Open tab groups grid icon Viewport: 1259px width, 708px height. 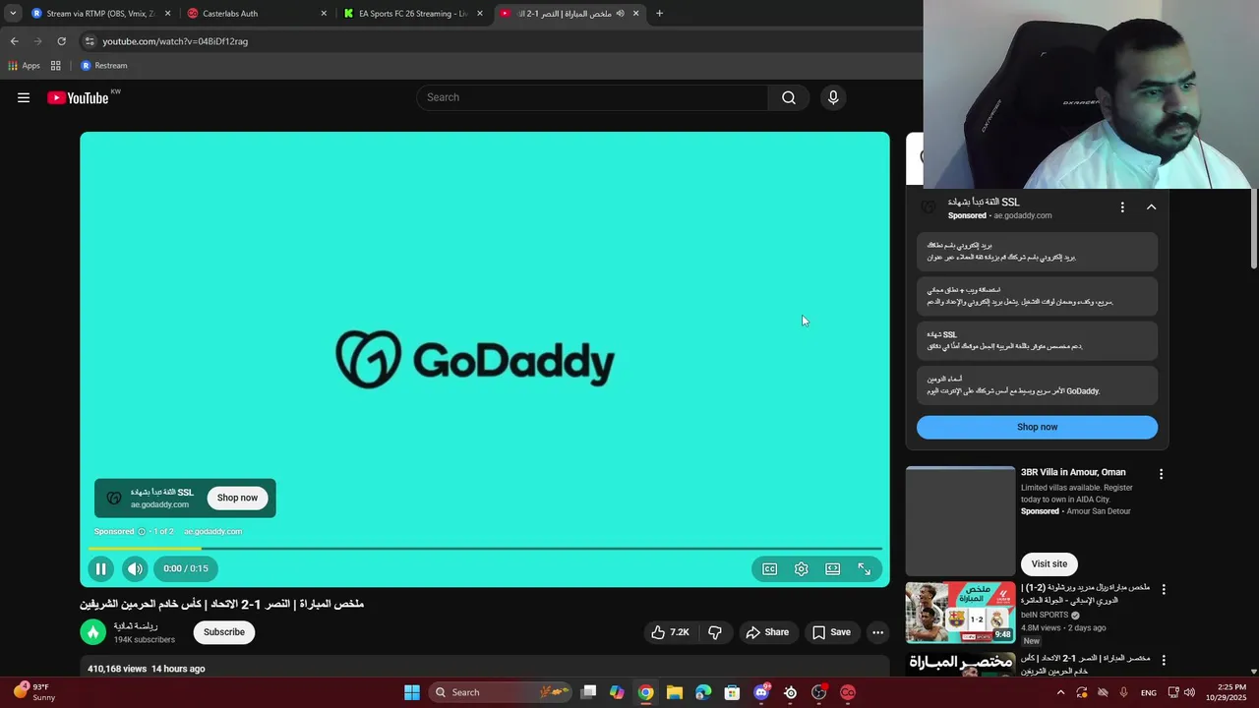click(56, 66)
